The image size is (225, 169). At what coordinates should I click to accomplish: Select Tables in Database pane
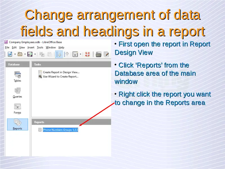tap(17, 77)
